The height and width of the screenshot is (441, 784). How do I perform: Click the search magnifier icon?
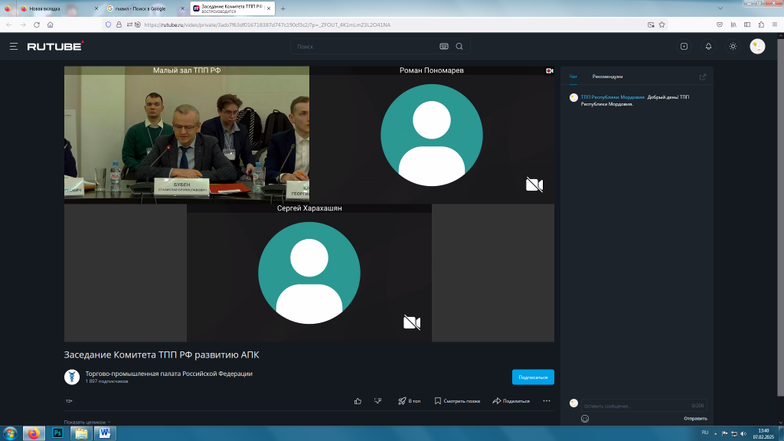point(459,47)
